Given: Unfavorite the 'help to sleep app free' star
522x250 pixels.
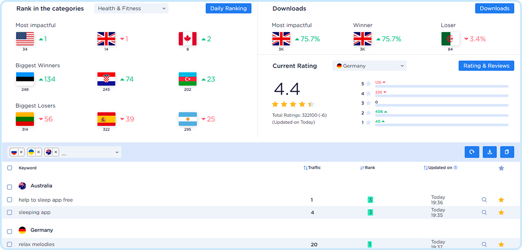Looking at the screenshot, I should tap(501, 200).
